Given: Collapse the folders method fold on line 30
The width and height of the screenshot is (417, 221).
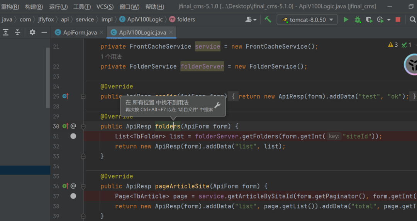Looking at the screenshot, I should 83,127.
